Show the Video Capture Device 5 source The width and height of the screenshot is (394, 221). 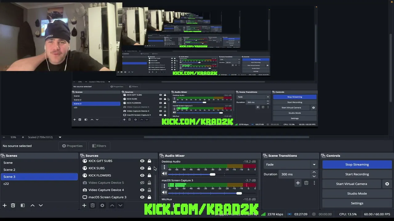(x=142, y=183)
